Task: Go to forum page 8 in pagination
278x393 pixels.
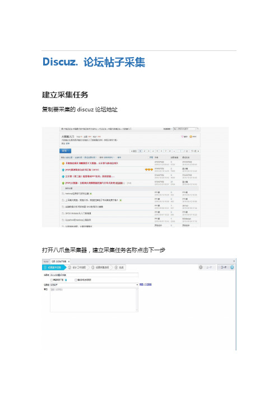Action: tap(170, 151)
